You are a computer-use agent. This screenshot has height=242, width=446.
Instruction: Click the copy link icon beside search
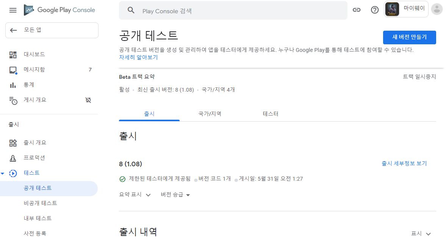point(357,10)
